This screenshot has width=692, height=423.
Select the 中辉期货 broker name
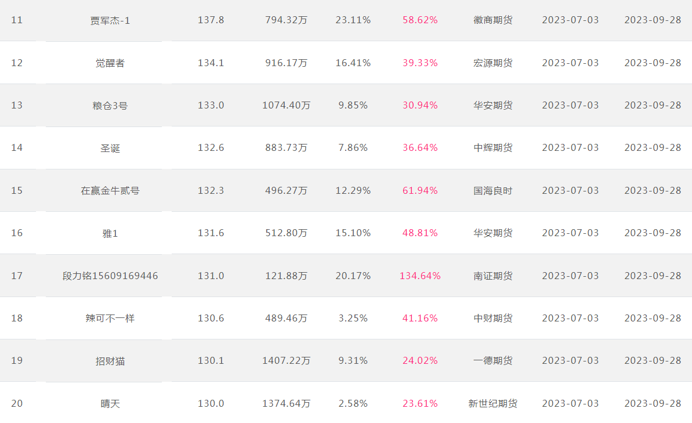pyautogui.click(x=493, y=148)
